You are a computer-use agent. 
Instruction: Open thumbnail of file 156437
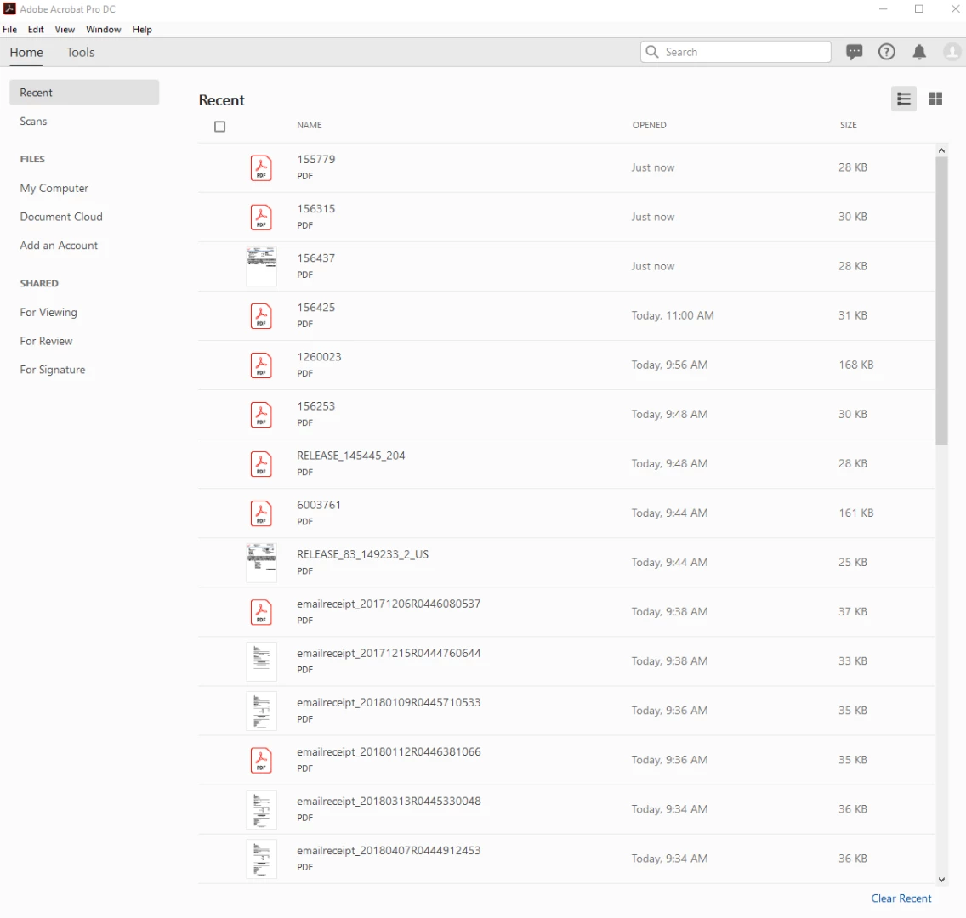click(261, 267)
